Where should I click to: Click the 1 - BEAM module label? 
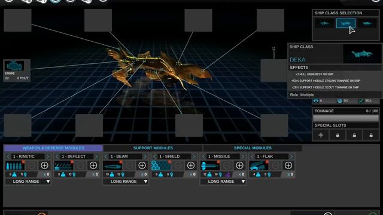click(119, 156)
